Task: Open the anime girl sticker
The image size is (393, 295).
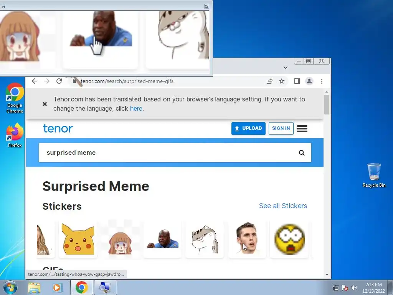Action: (x=120, y=239)
